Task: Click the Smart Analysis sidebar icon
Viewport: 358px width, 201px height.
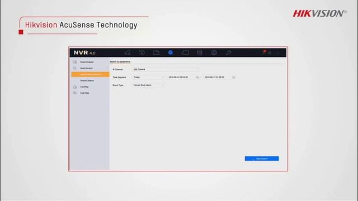Action: click(74, 62)
